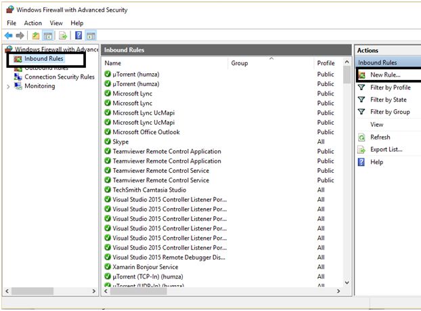The width and height of the screenshot is (421, 311).
Task: Select Xamarin Bonjour Service rule
Action: pos(146,267)
